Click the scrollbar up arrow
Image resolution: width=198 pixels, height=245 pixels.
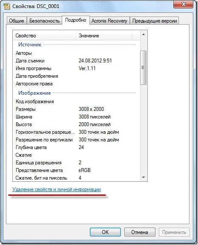tap(143, 34)
